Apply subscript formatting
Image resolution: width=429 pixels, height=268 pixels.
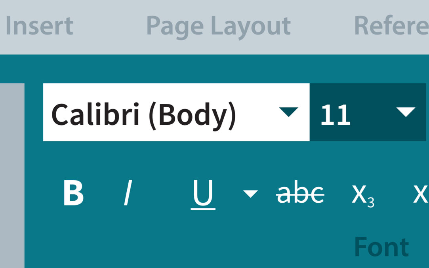pos(362,195)
